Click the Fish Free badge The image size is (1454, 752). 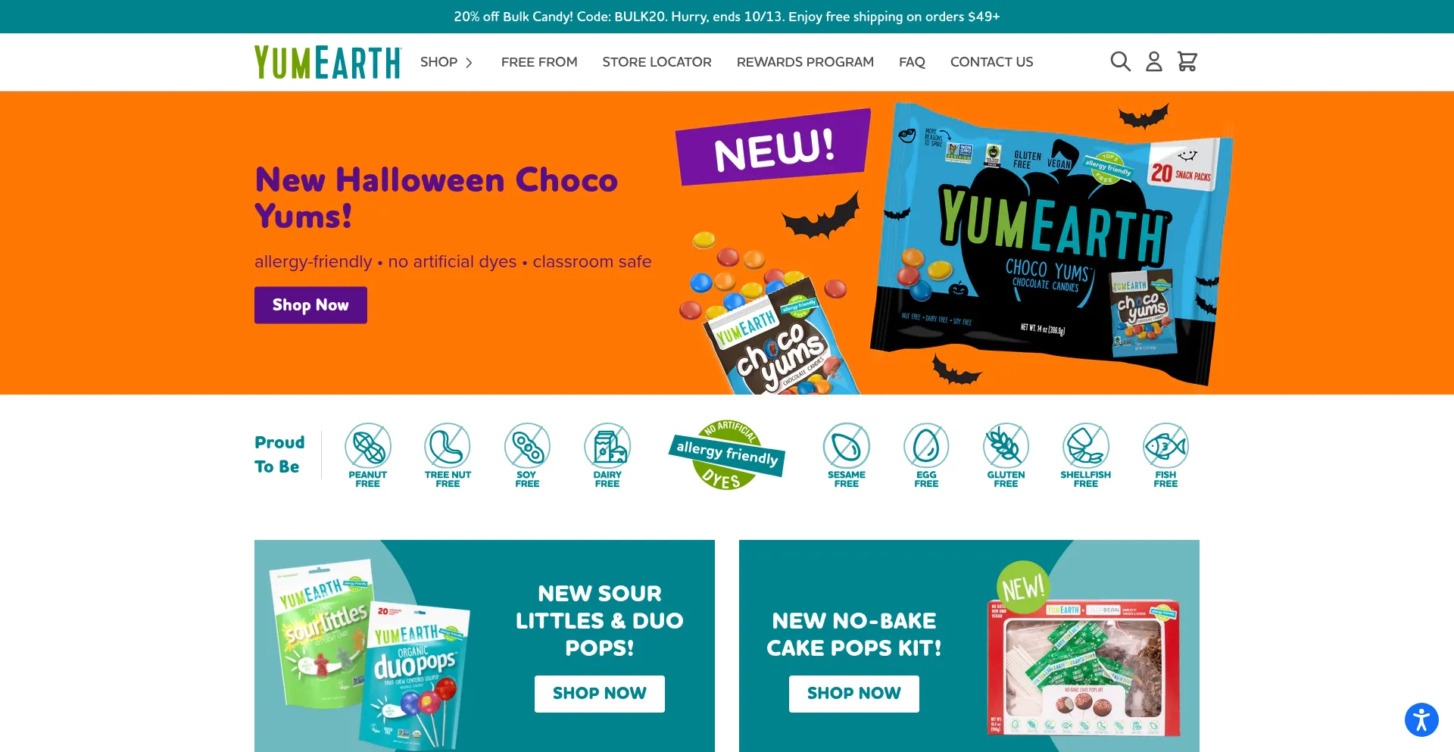click(1165, 455)
